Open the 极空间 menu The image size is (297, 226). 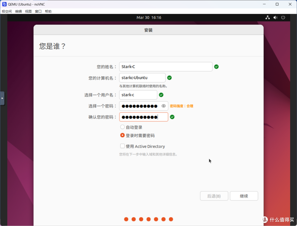tap(7, 11)
